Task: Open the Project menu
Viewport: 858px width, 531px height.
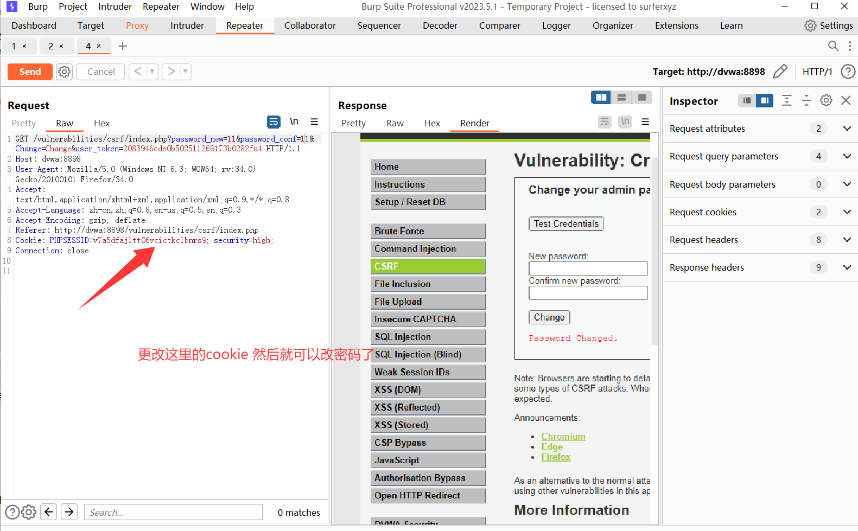Action: click(x=73, y=7)
